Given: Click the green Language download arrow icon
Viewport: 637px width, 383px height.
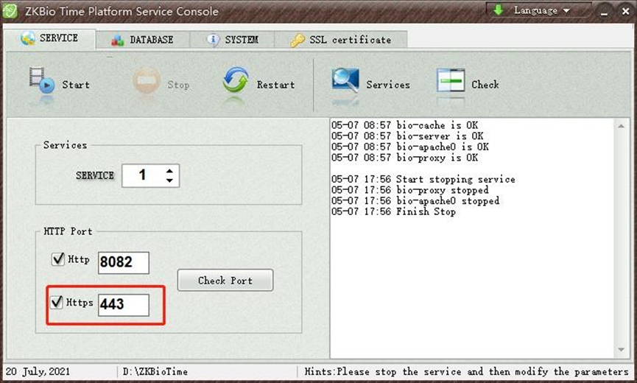Looking at the screenshot, I should click(499, 10).
